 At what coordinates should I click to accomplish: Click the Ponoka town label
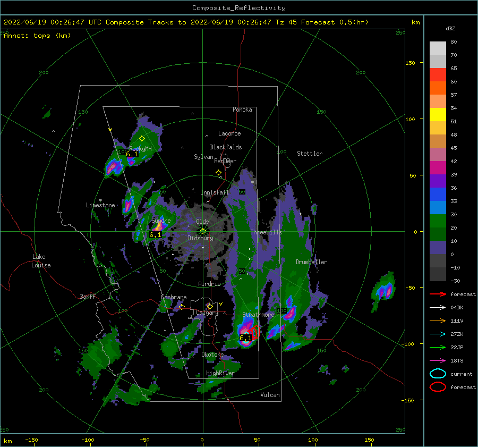click(x=242, y=109)
